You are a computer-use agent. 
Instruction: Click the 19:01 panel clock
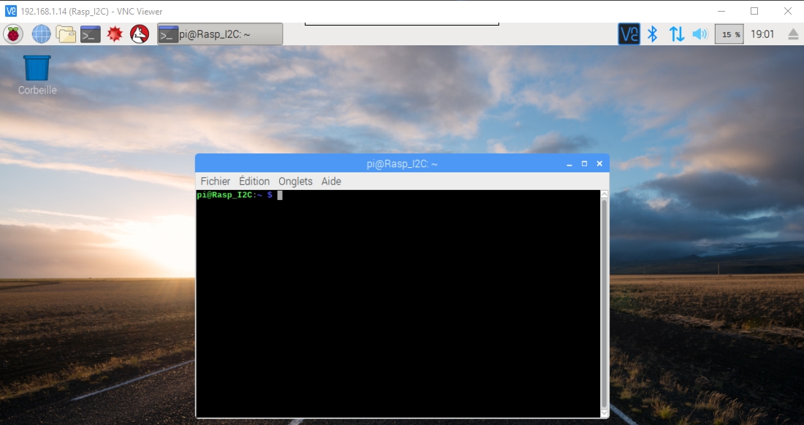point(762,34)
